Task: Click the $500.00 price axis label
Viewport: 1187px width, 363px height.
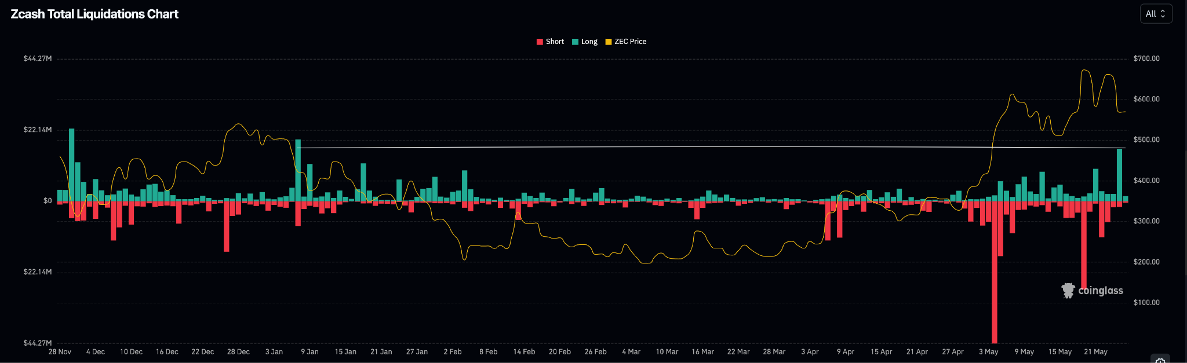Action: click(1146, 140)
